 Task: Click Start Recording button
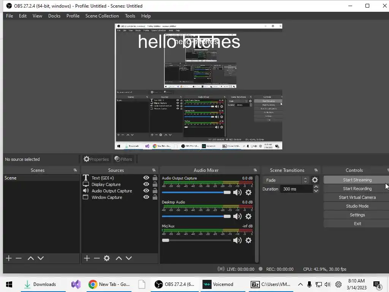tap(357, 189)
